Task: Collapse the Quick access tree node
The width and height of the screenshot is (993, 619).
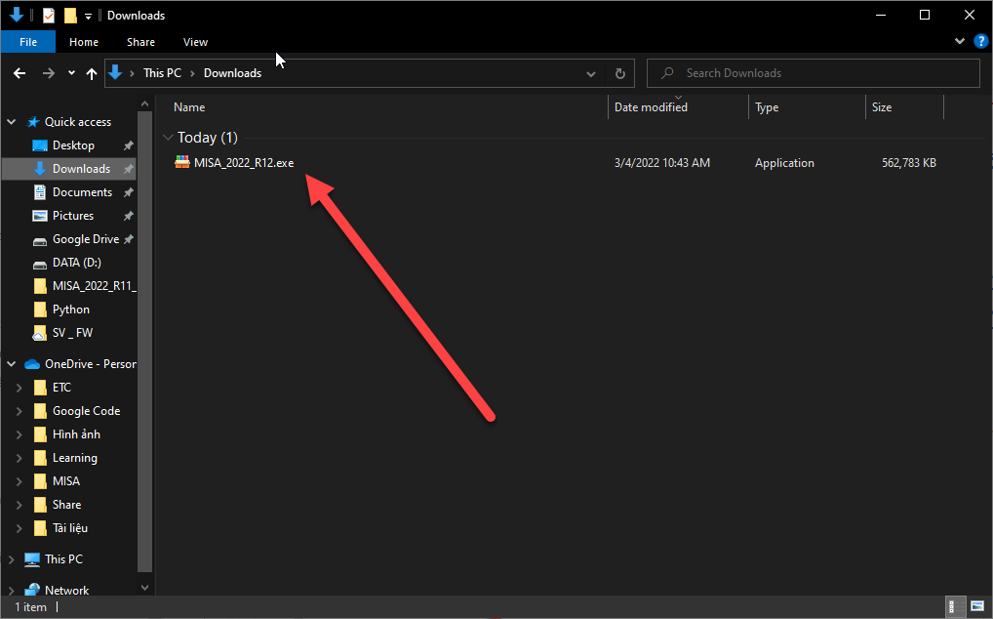Action: point(12,122)
